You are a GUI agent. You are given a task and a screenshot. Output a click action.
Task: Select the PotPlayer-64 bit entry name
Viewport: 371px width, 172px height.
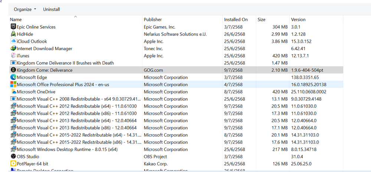pos(32,164)
